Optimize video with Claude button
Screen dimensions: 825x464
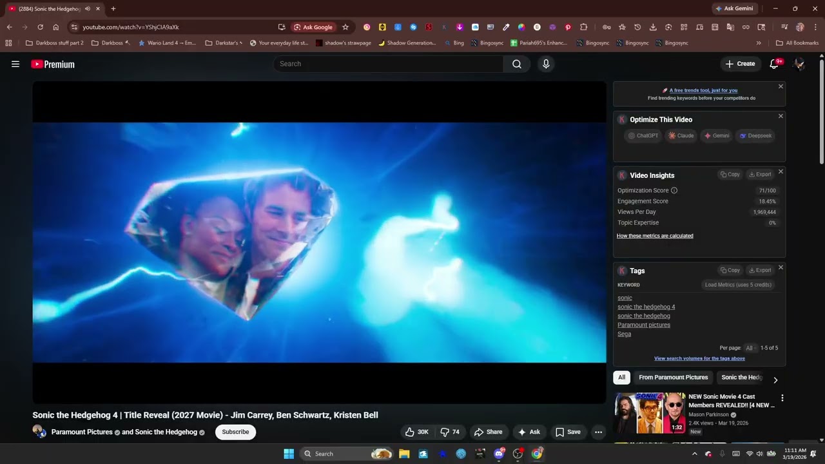point(681,136)
